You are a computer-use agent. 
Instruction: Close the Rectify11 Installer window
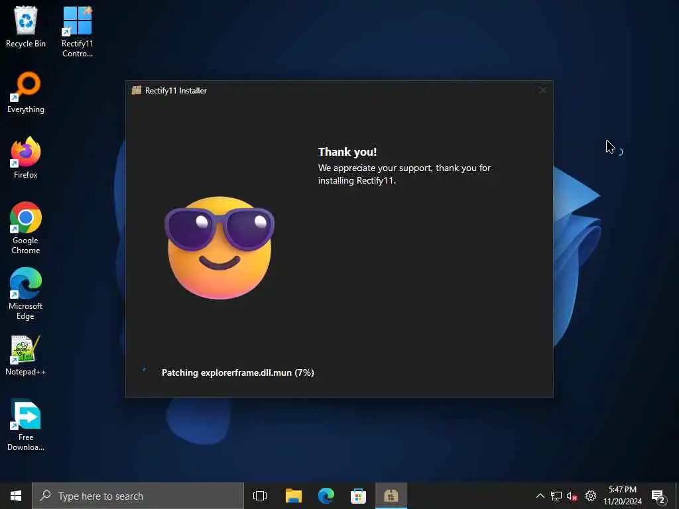coord(542,90)
